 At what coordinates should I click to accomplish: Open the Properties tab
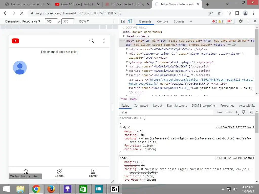click(227, 106)
